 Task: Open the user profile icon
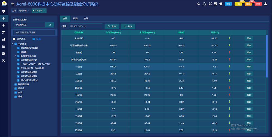coord(265,4)
